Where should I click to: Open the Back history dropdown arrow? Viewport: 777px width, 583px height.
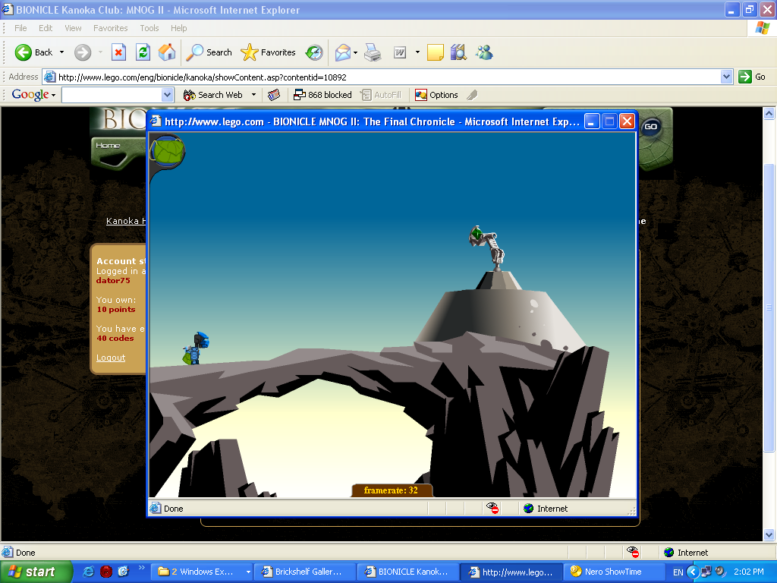coord(61,52)
